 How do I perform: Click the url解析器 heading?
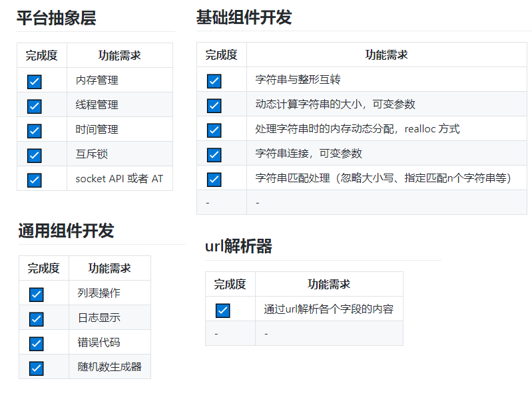coord(238,246)
